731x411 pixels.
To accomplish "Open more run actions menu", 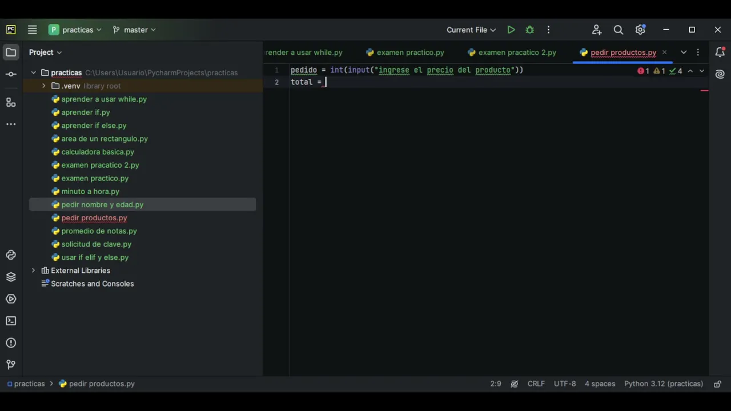I will click(548, 30).
